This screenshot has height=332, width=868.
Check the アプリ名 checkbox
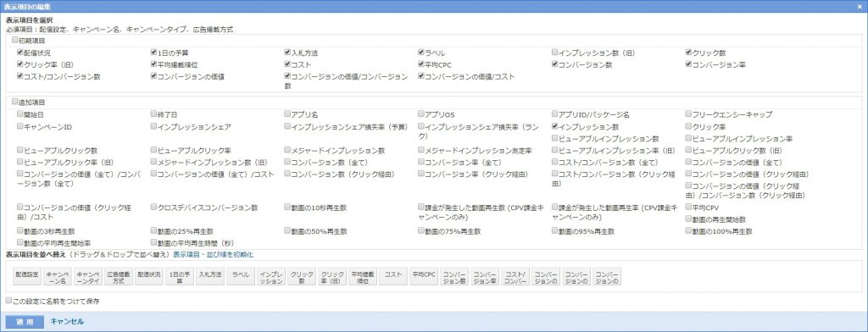coord(287,114)
